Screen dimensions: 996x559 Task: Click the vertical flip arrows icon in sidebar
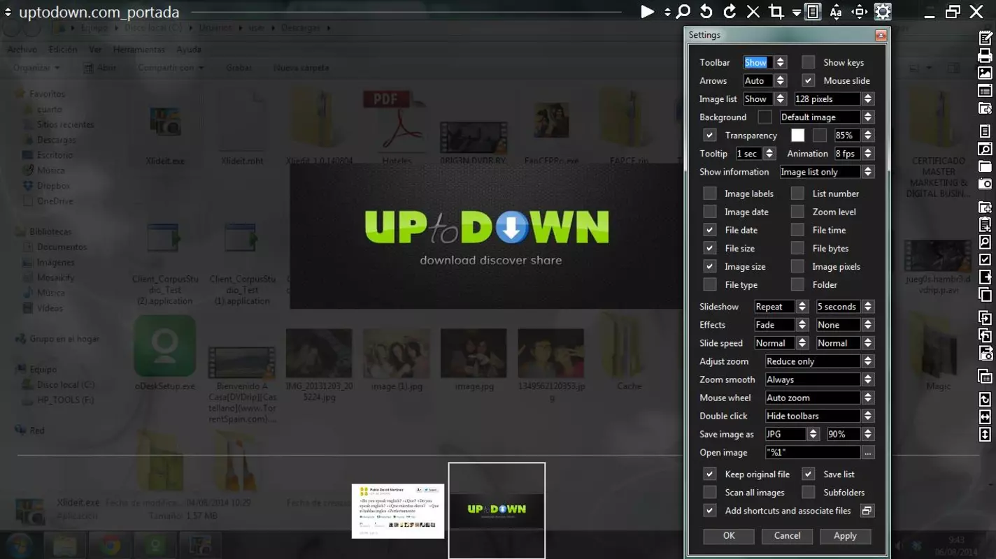click(985, 435)
